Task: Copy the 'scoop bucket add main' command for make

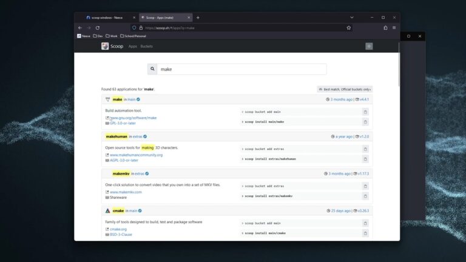Action: 365,112
